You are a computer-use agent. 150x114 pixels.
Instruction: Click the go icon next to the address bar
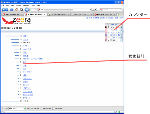tap(96, 10)
